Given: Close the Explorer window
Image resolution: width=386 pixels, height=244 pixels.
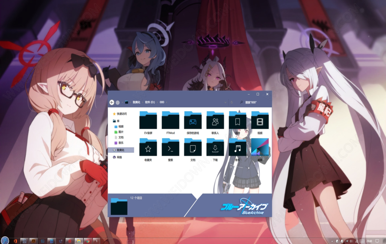Looking at the screenshot, I should (267, 94).
